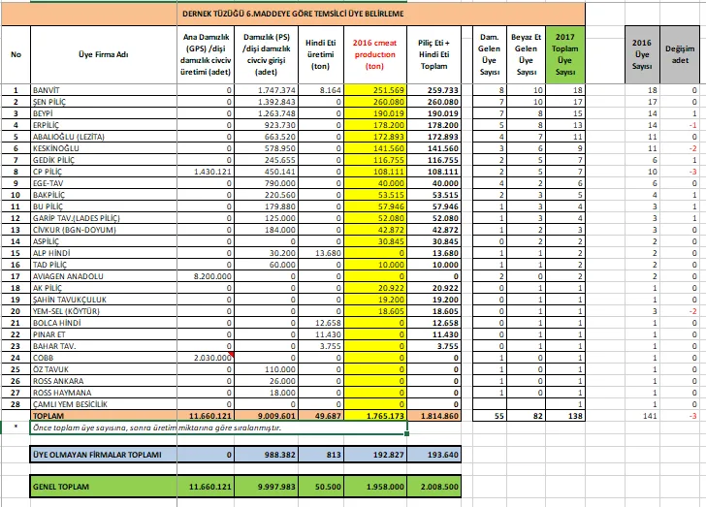Select the BANVİT firm name cell
Image resolution: width=706 pixels, height=507 pixels.
(104, 90)
